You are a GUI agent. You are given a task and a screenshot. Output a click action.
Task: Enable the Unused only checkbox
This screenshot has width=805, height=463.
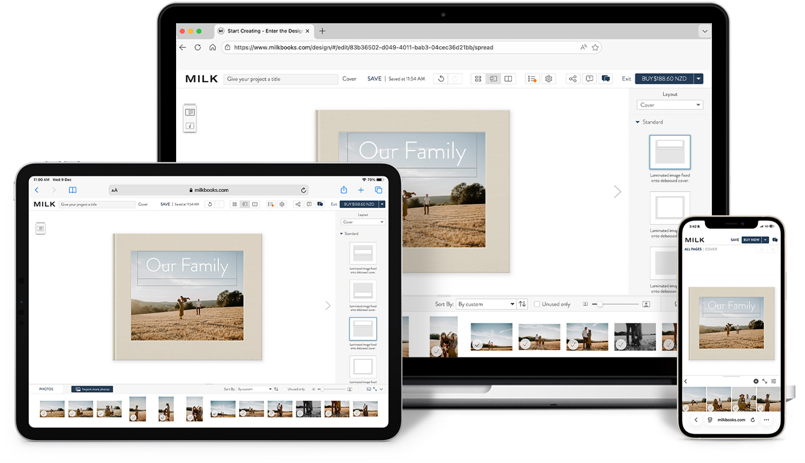(537, 304)
